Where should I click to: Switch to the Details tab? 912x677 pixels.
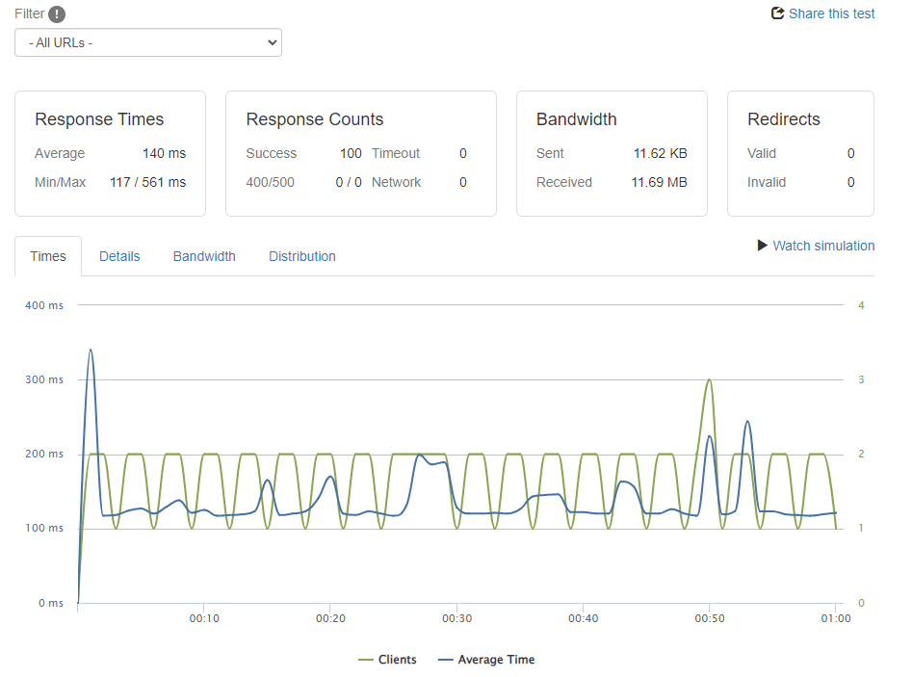pyautogui.click(x=119, y=256)
